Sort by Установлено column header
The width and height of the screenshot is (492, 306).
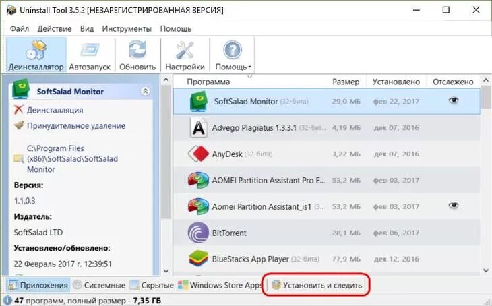pos(396,82)
